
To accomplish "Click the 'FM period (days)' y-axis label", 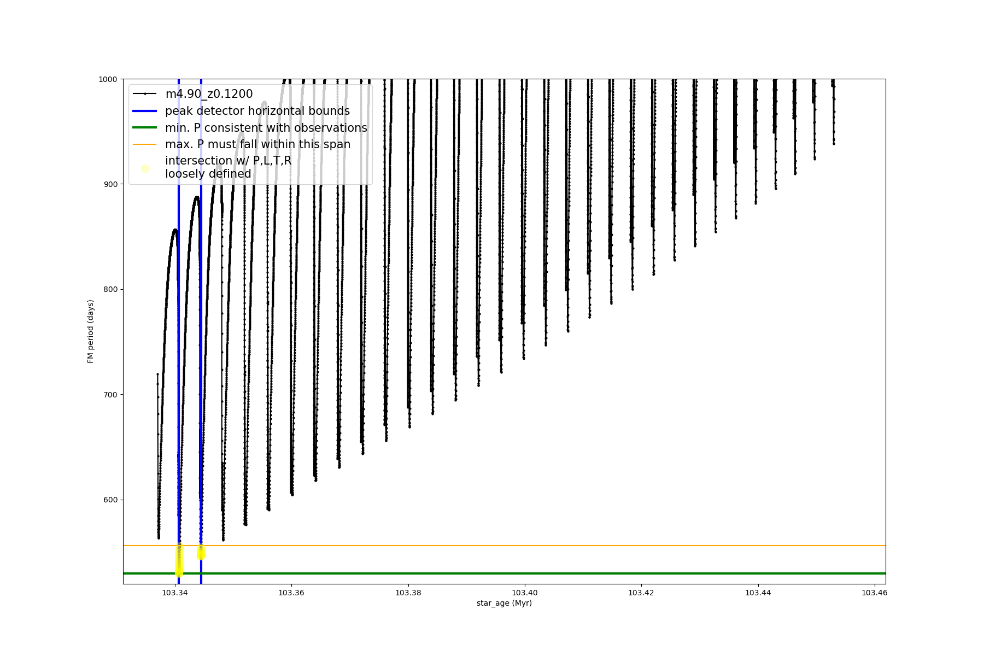I will coord(91,331).
